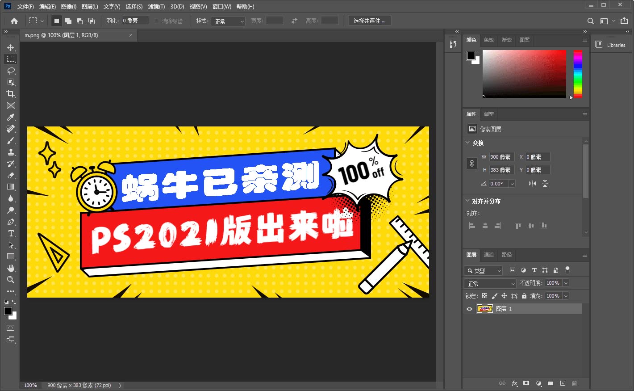This screenshot has height=391, width=634.
Task: Add a layer mask to 图层 1
Action: pos(526,383)
